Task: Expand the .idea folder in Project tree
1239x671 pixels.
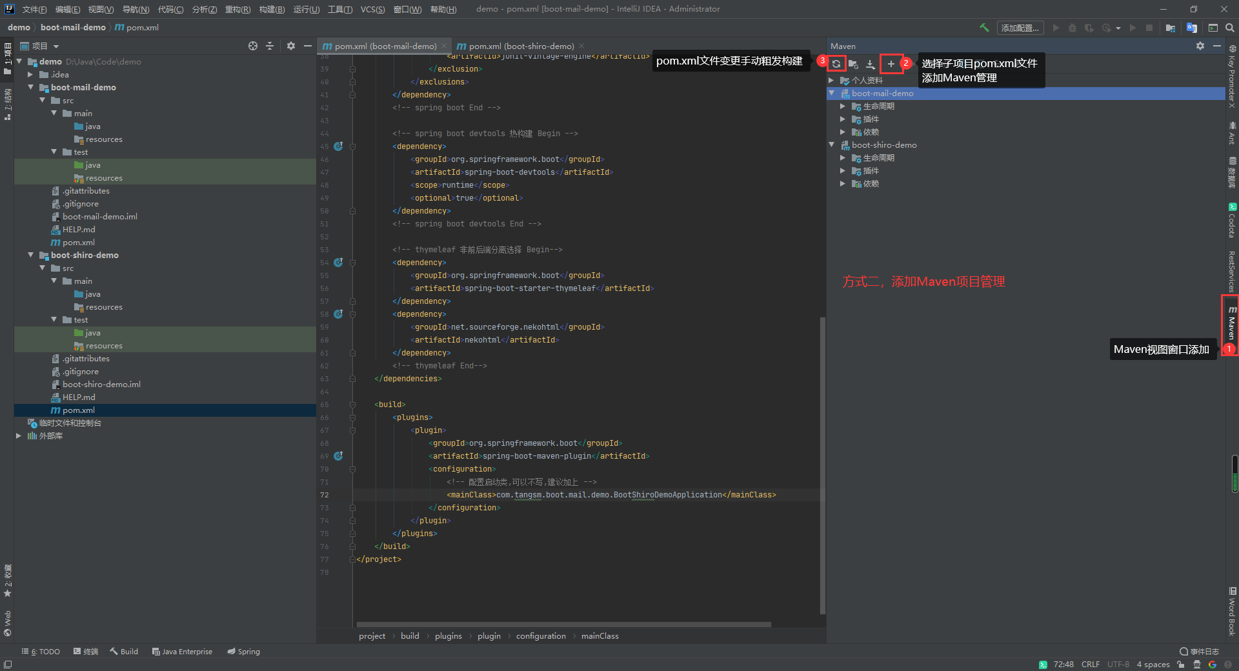Action: 30,74
